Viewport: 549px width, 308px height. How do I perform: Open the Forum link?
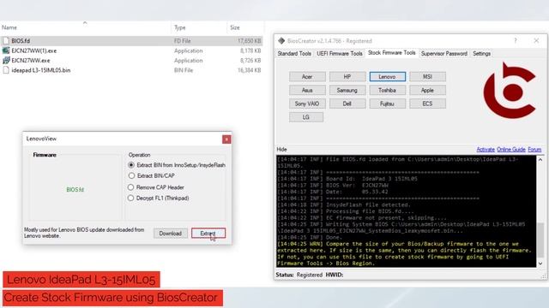534,150
